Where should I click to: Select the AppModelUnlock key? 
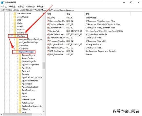[30, 87]
